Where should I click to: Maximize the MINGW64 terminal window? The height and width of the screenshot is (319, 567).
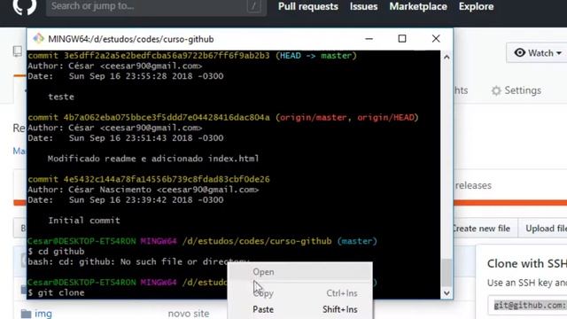click(402, 39)
